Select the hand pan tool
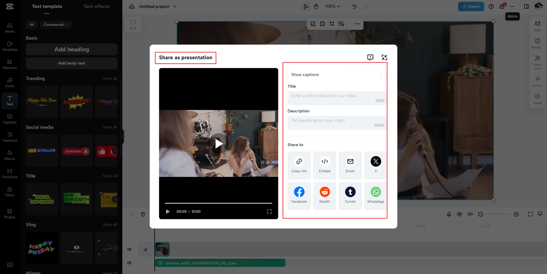 [316, 6]
